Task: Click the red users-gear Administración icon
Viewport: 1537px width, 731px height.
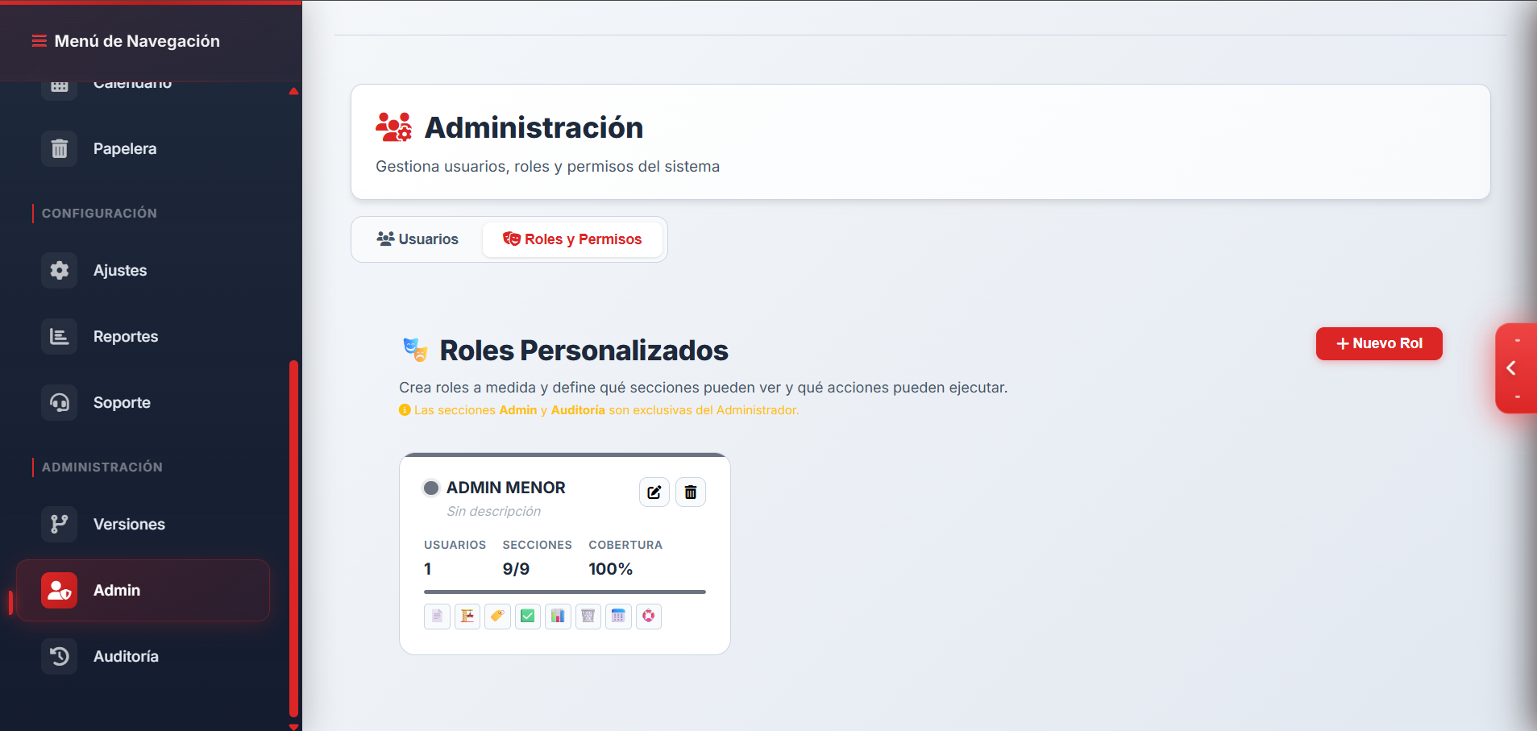Action: 393,127
